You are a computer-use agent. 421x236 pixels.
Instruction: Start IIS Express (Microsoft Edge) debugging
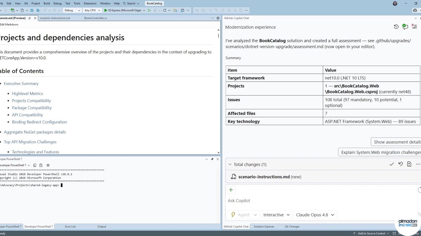point(123,10)
